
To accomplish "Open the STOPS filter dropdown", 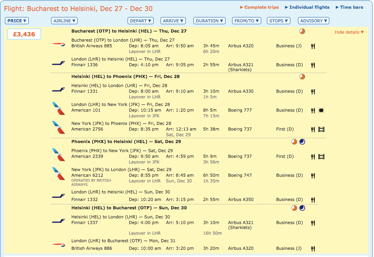I will [278, 21].
